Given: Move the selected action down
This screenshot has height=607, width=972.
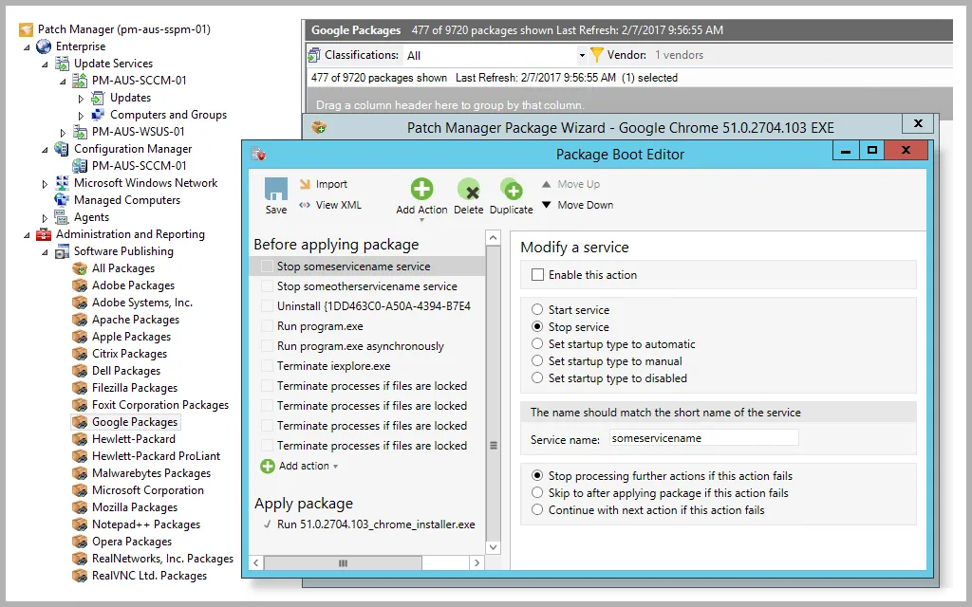Looking at the screenshot, I should pos(576,205).
